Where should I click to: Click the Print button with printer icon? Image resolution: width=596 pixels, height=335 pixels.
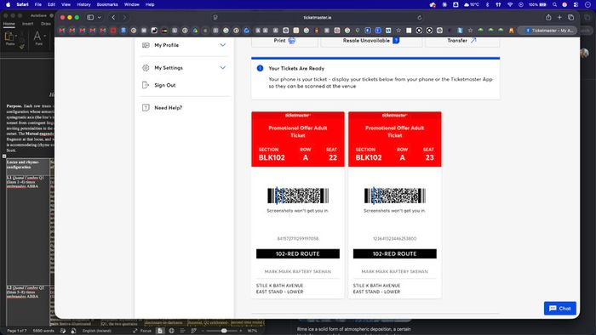pos(284,42)
